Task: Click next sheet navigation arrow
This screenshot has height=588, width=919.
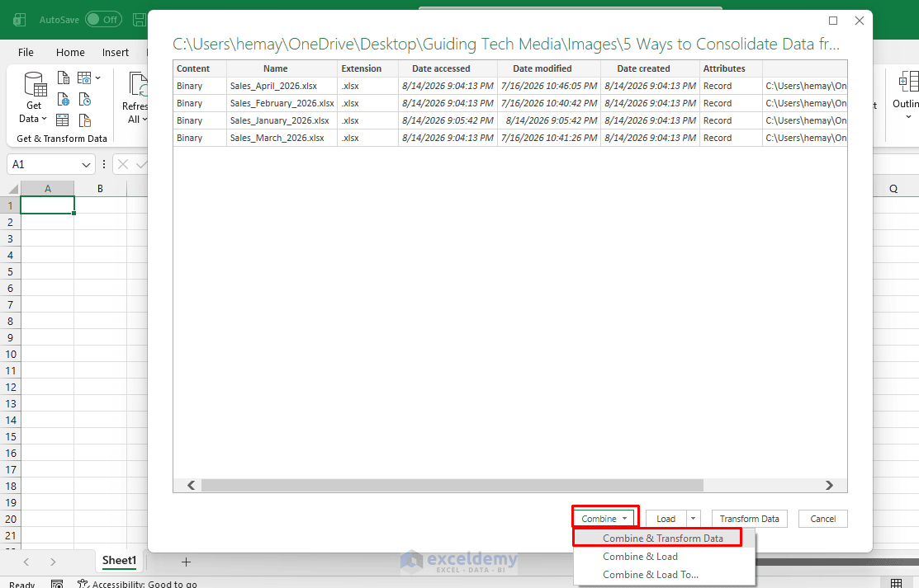Action: click(53, 562)
